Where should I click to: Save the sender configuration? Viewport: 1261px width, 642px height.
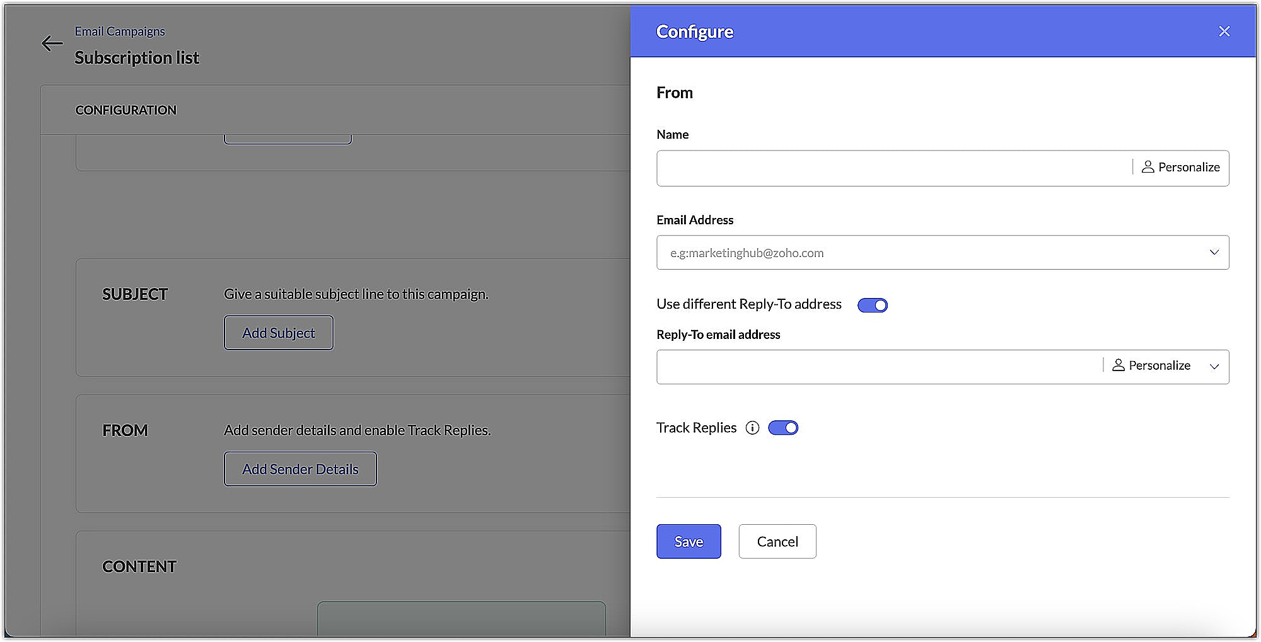click(689, 541)
